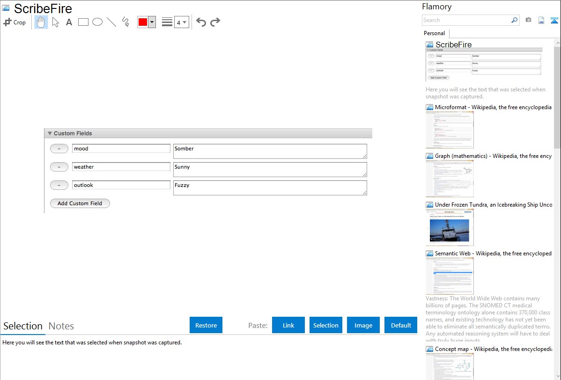Click the Paste Link button

click(x=288, y=325)
